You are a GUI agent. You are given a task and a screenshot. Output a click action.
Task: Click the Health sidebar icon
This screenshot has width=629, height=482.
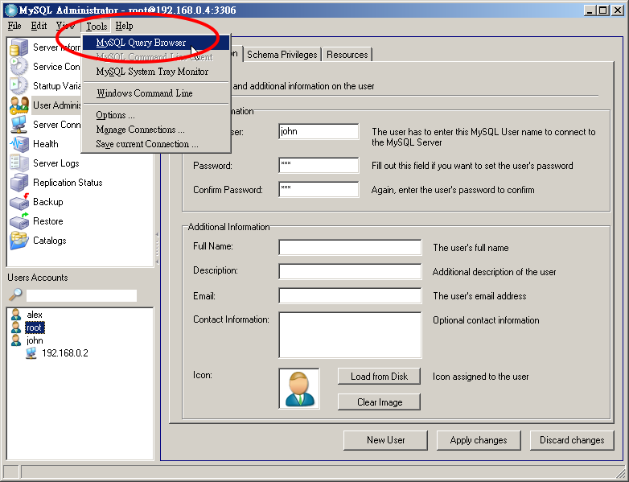coord(19,144)
